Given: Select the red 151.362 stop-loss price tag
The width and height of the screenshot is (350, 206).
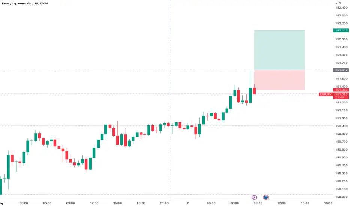Looking at the screenshot, I should [x=341, y=90].
